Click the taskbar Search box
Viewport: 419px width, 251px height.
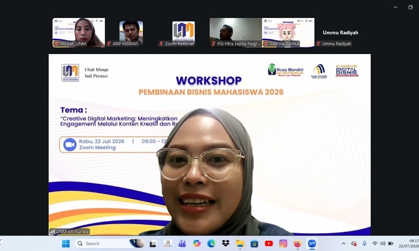[110, 244]
